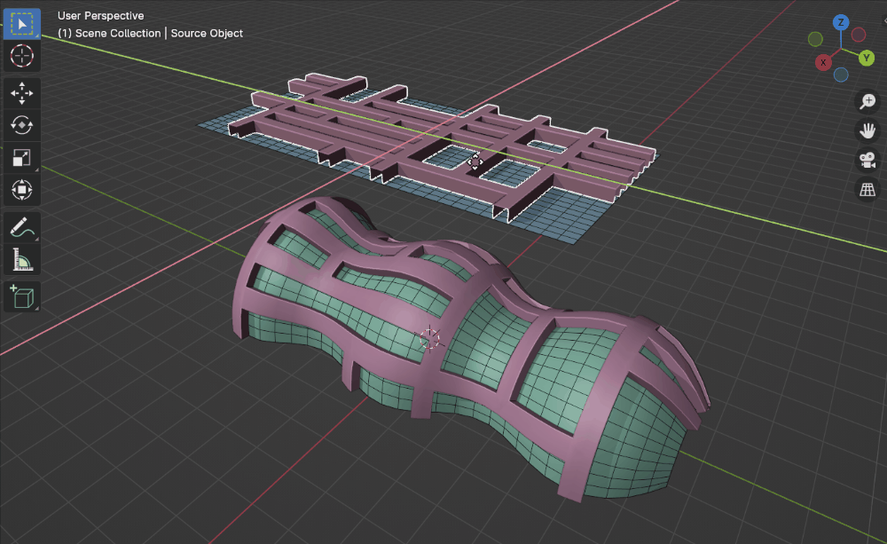Choose the Move tool

[x=21, y=93]
